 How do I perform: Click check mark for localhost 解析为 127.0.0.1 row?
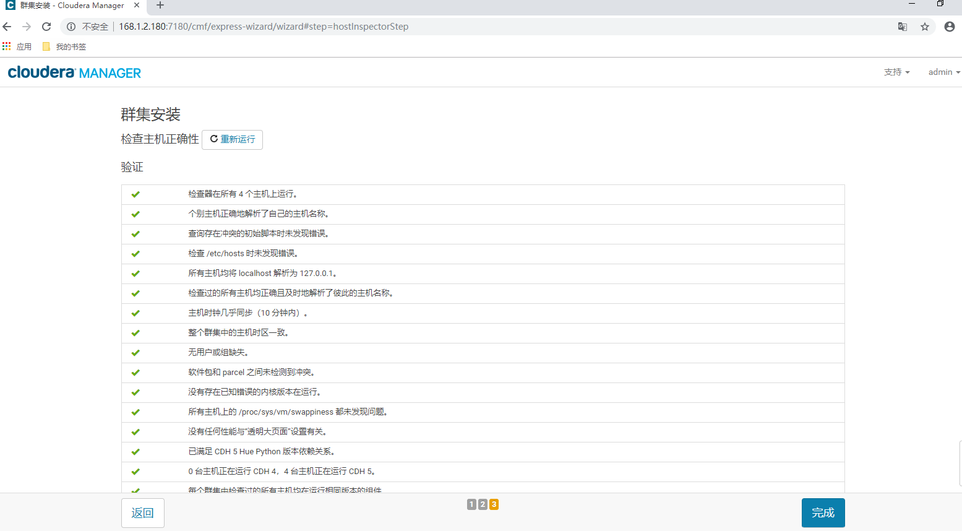[x=135, y=274]
